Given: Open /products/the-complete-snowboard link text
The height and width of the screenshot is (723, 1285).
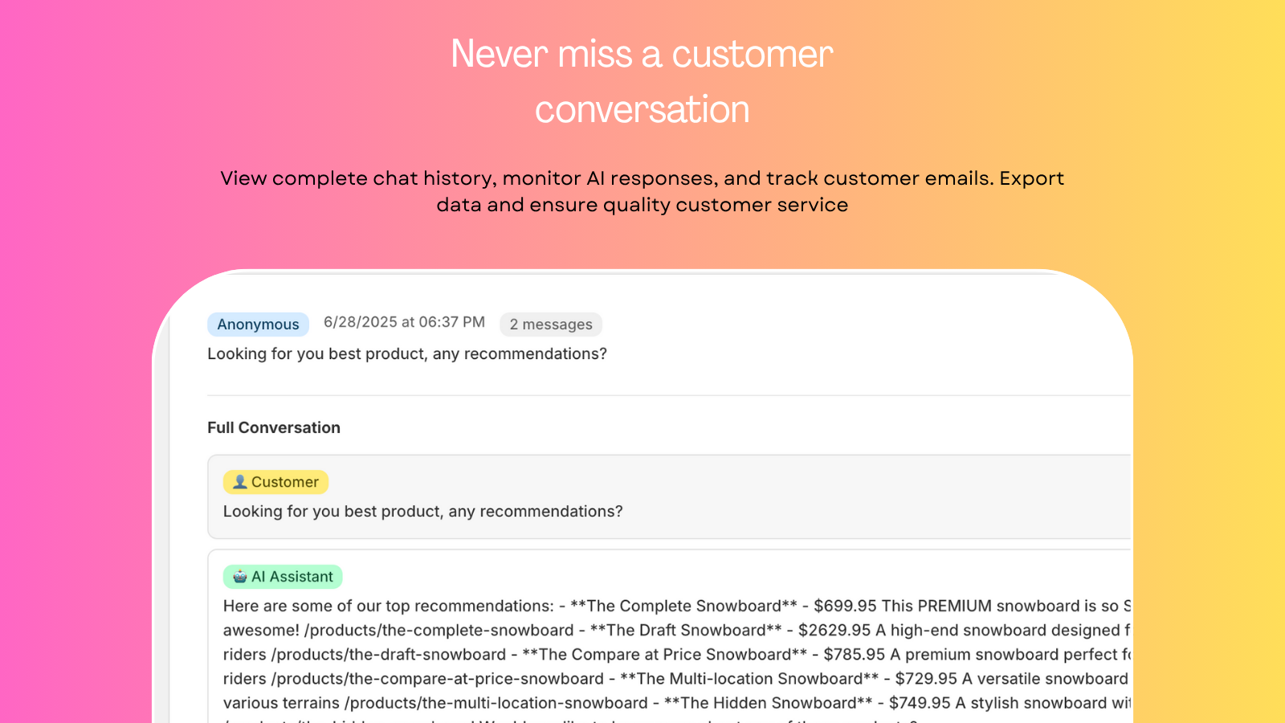Looking at the screenshot, I should [439, 631].
